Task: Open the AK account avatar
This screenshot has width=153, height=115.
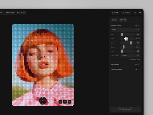Action: click(x=140, y=13)
